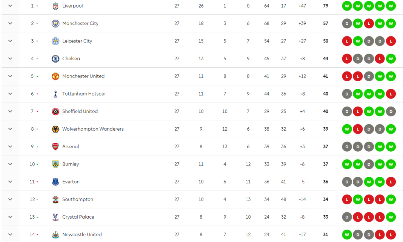
Task: Click Manchester City's red L form badge
Action: tap(369, 23)
